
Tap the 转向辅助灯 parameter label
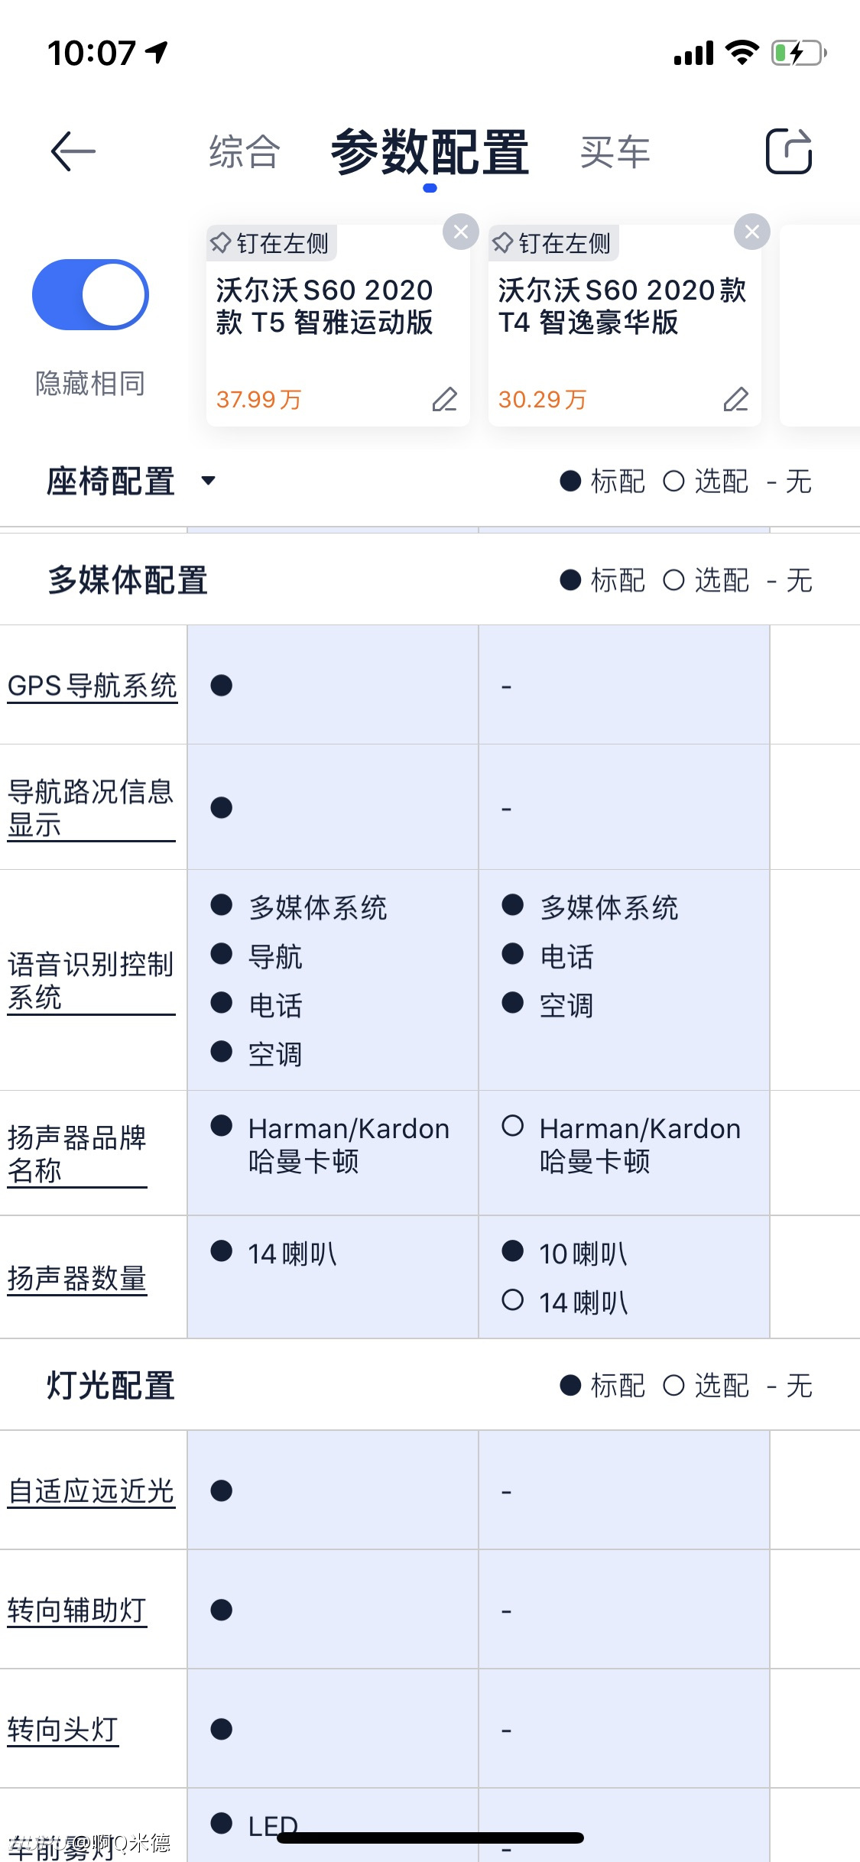tap(77, 1611)
